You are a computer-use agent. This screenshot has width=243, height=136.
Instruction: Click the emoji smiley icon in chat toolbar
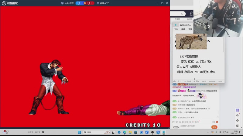173,122
